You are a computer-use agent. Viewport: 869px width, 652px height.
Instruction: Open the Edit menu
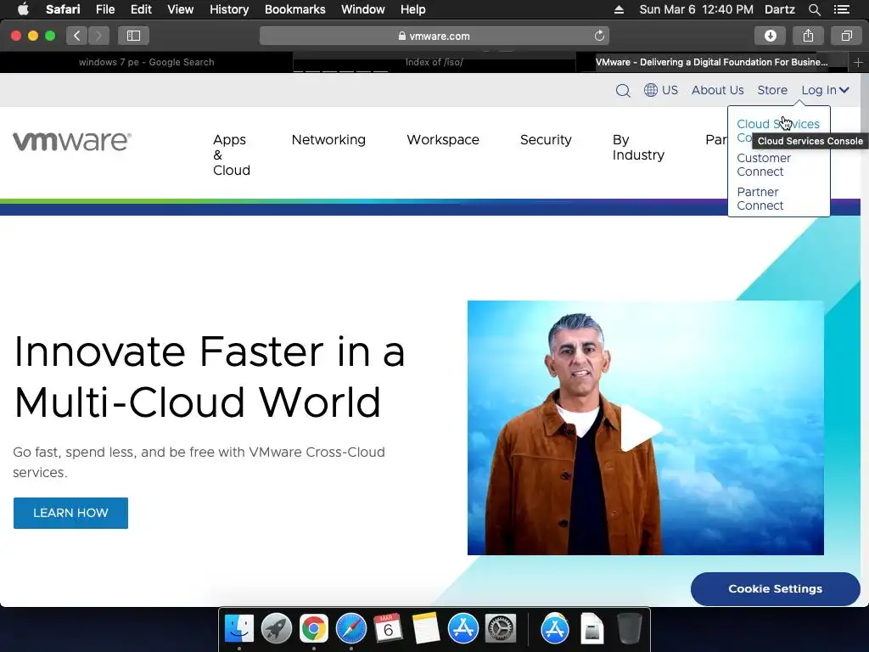pos(141,9)
